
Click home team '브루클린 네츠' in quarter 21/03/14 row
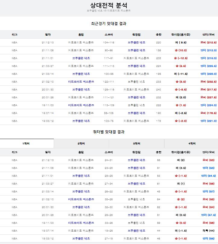tap(81, 192)
